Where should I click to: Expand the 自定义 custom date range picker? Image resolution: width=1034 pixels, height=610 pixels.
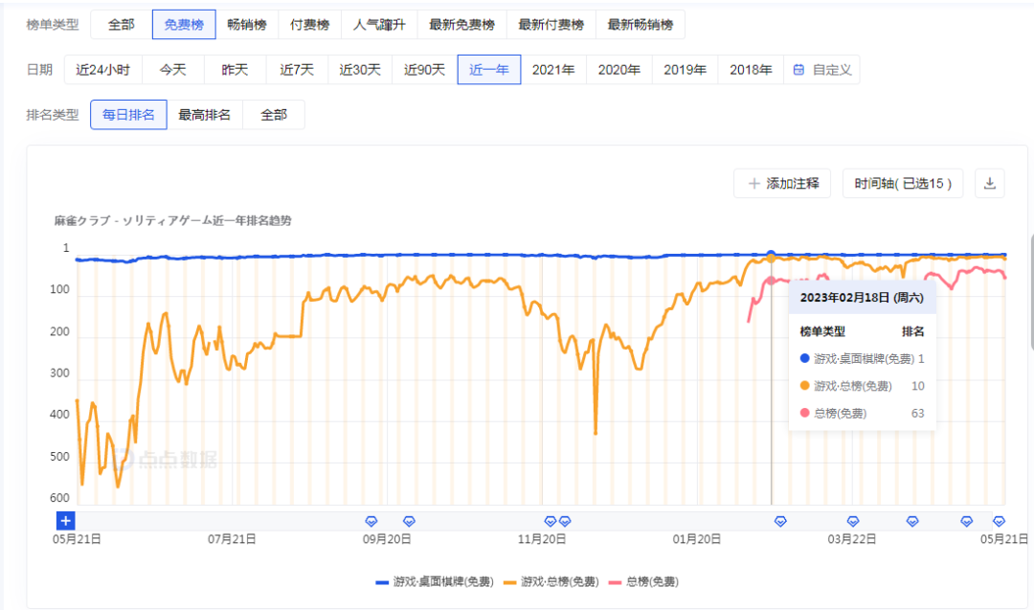point(829,69)
